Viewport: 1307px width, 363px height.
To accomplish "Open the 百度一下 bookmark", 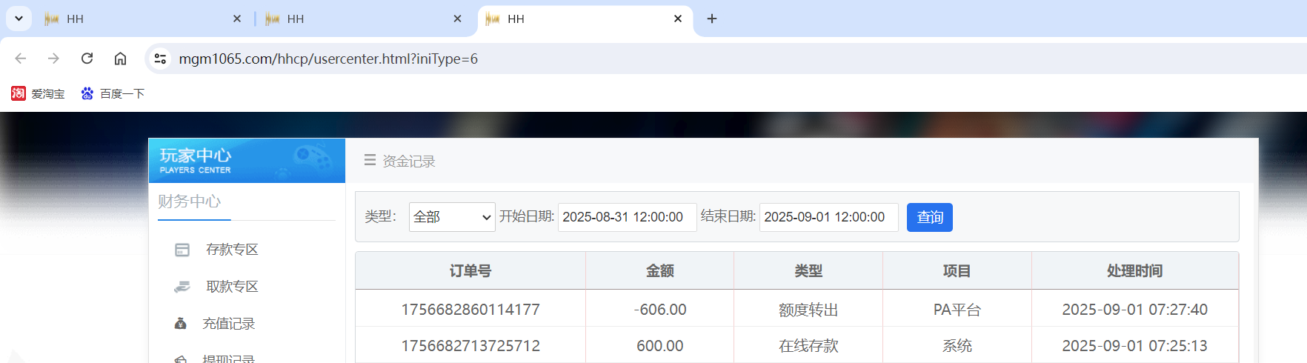I will 113,93.
